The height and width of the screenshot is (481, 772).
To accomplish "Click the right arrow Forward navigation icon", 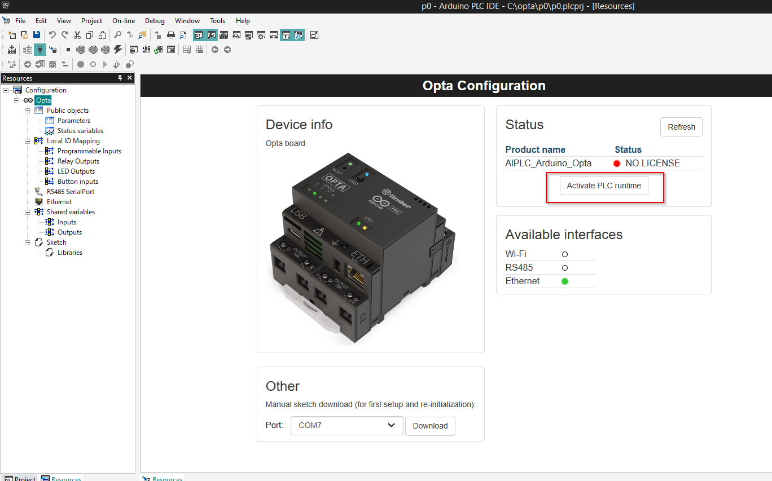I will (227, 50).
